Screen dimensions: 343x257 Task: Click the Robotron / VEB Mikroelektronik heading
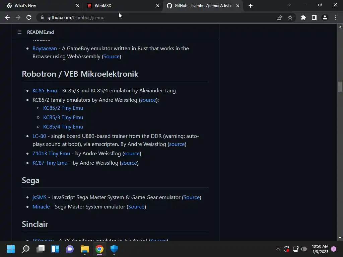click(x=80, y=74)
